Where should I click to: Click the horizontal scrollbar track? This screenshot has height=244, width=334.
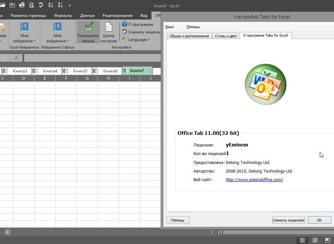(278, 232)
